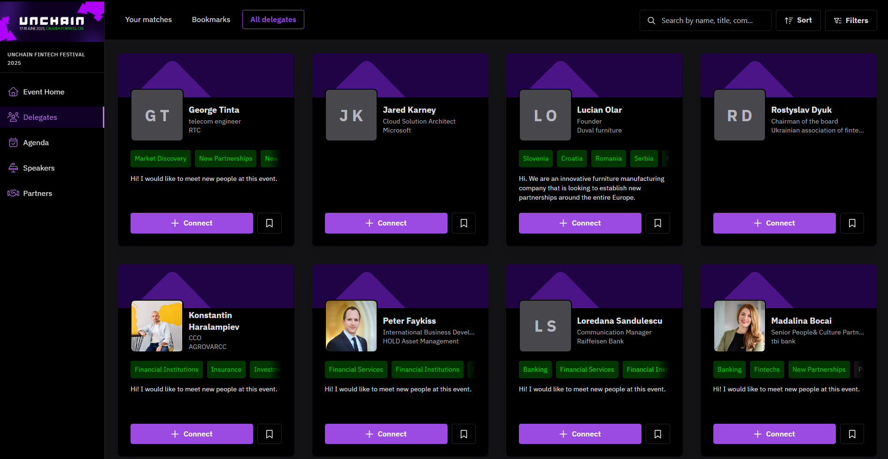The height and width of the screenshot is (459, 888).
Task: Open the Sort options
Action: pyautogui.click(x=798, y=21)
